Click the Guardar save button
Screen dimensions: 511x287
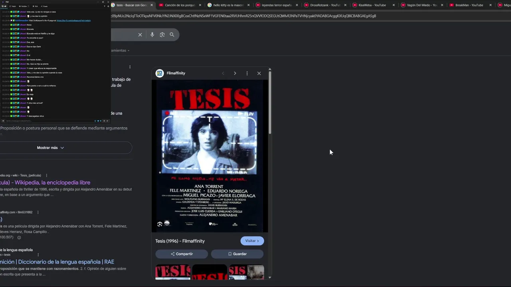[237, 254]
